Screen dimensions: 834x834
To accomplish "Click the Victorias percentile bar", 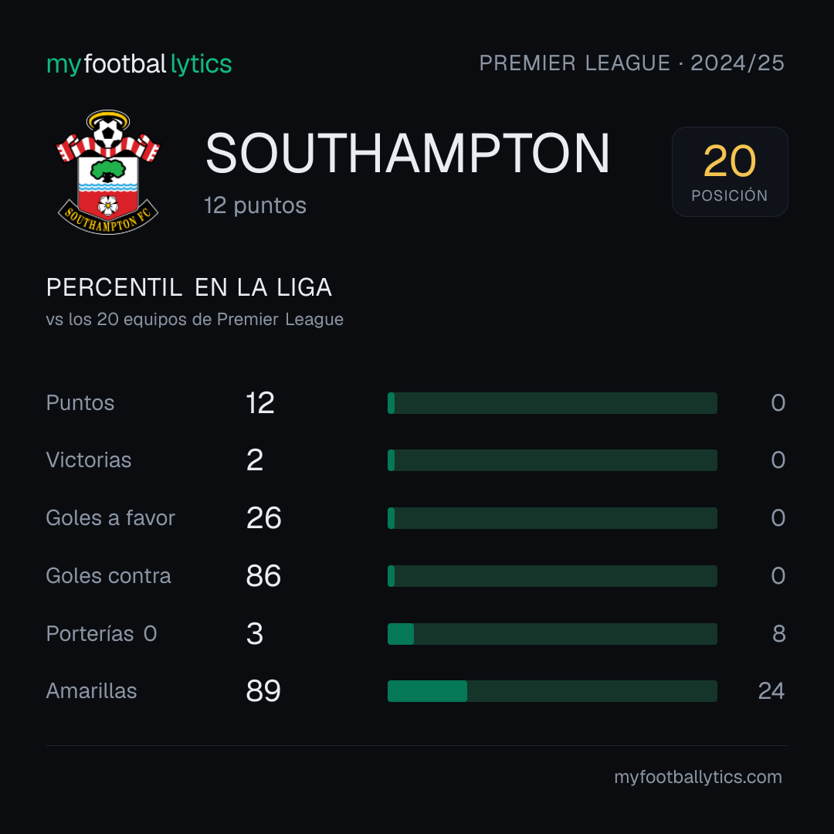I will coord(552,460).
